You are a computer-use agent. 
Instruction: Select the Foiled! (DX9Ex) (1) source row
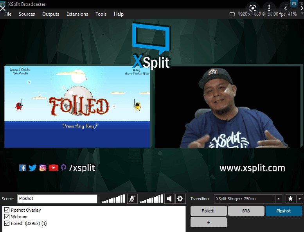(94, 223)
